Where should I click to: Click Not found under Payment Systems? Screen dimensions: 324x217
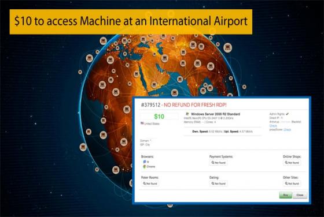point(219,163)
